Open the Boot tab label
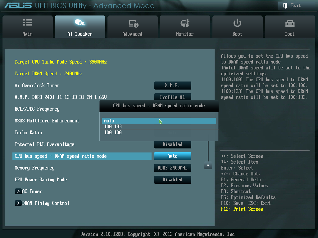The height and width of the screenshot is (238, 318). 237,34
